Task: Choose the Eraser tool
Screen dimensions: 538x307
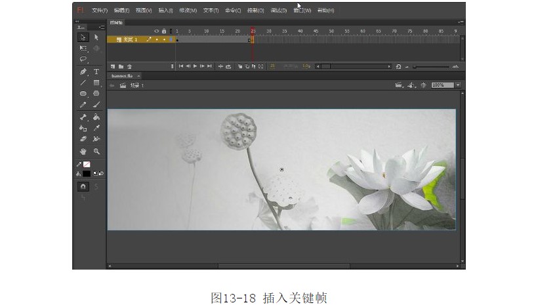Action: tap(83, 139)
